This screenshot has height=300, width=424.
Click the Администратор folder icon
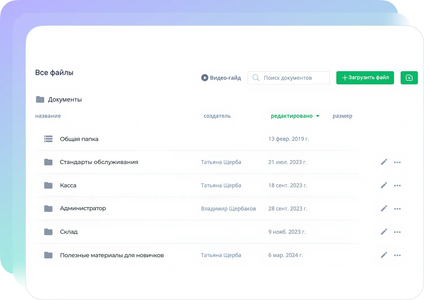48,208
